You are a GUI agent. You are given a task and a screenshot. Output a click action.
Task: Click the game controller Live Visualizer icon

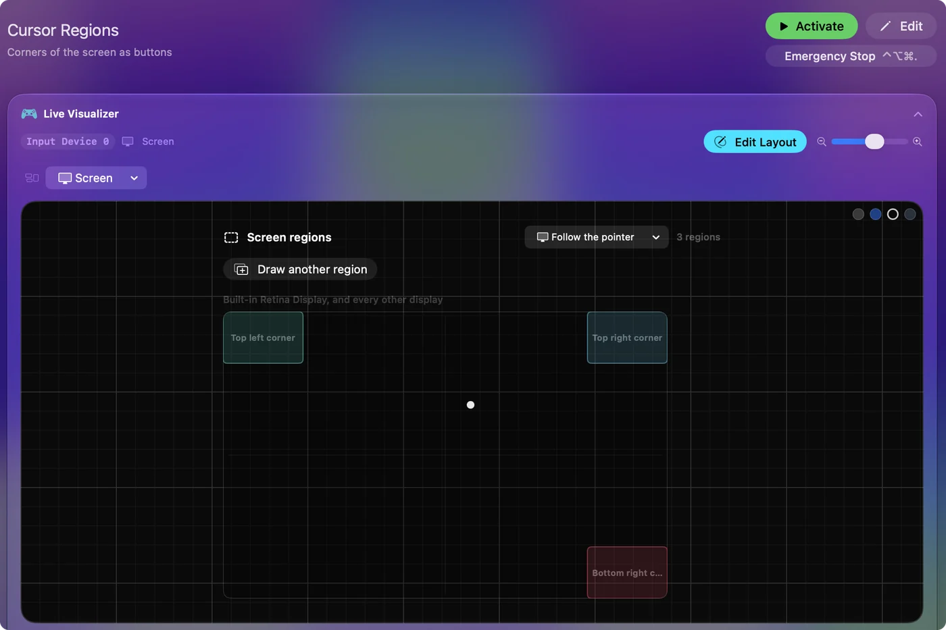pos(29,113)
